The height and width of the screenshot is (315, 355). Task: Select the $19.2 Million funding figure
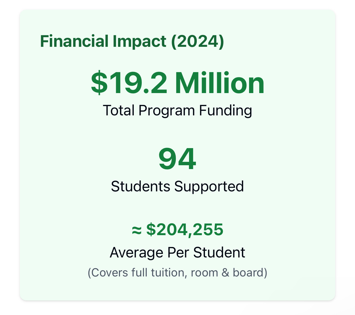[177, 83]
